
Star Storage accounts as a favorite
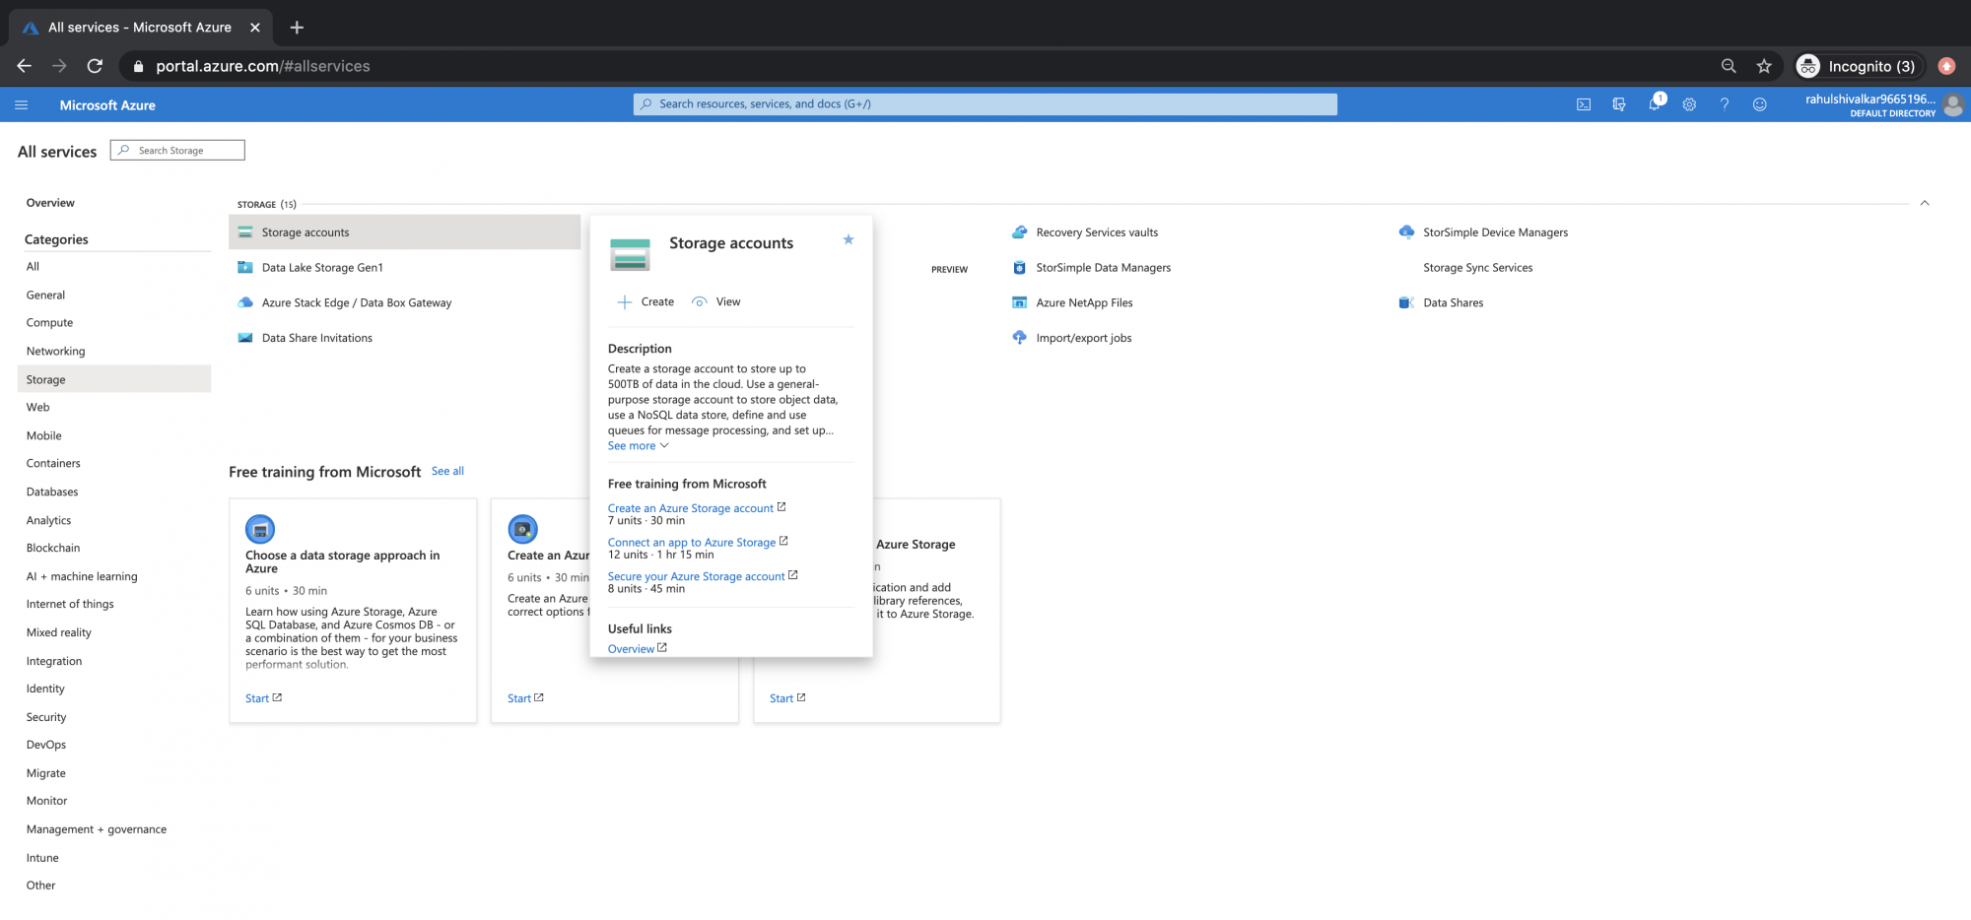pos(848,239)
